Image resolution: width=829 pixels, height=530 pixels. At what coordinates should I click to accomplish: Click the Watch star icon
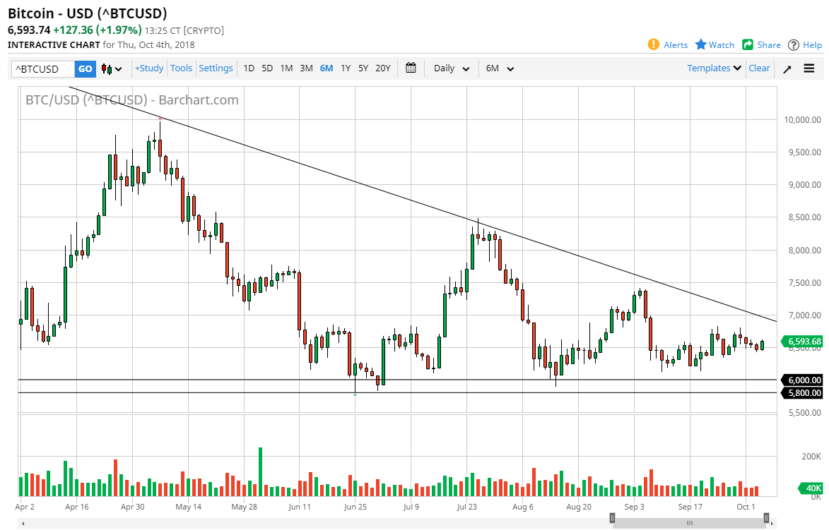coord(701,44)
